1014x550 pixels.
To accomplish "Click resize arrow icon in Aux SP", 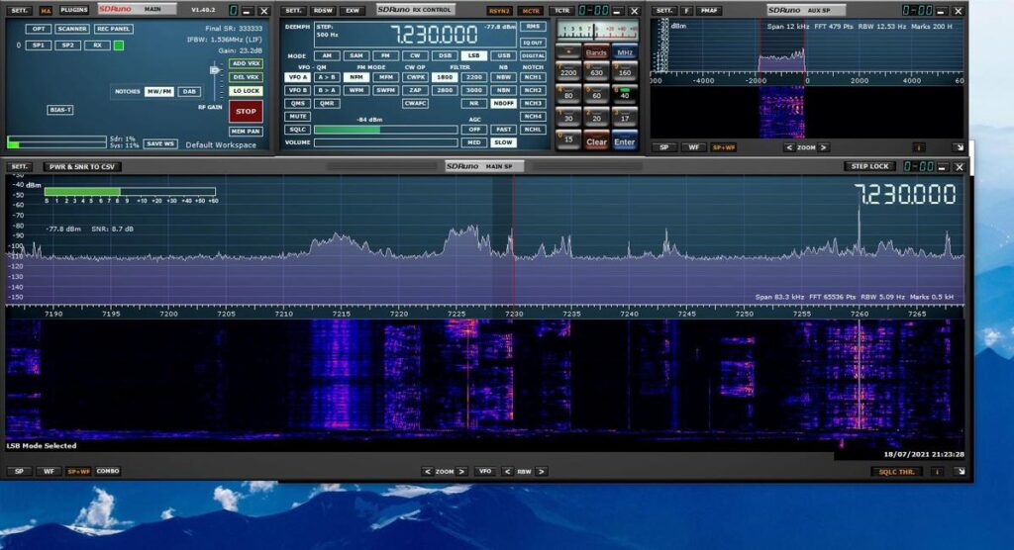I will [x=959, y=147].
